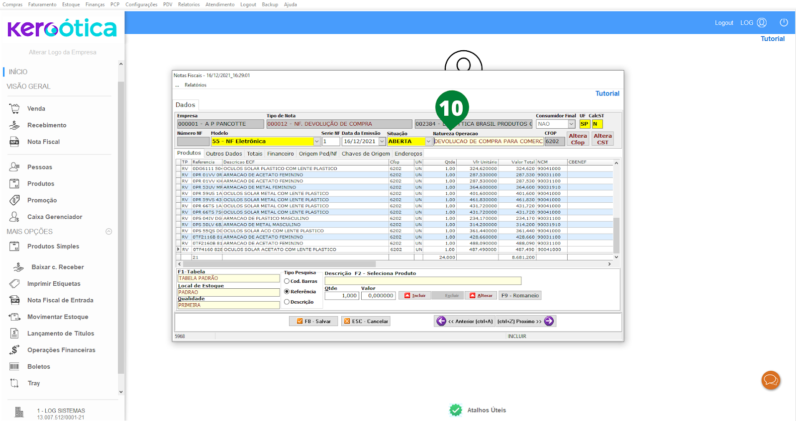Click the Operações Financeiras dollar icon
The height and width of the screenshot is (421, 796).
point(14,350)
